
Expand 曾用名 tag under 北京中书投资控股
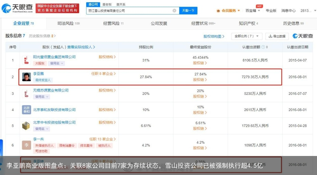(x=42, y=129)
